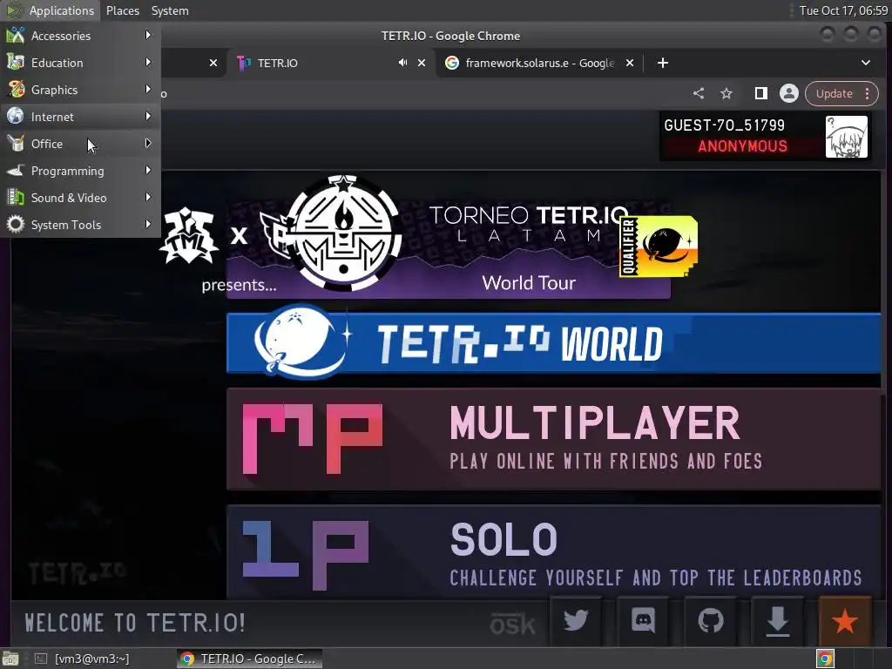
Task: Open the System menu
Action: point(170,10)
